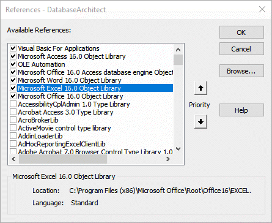
Task: Click the 'Standard' language value
Action: 84,203
